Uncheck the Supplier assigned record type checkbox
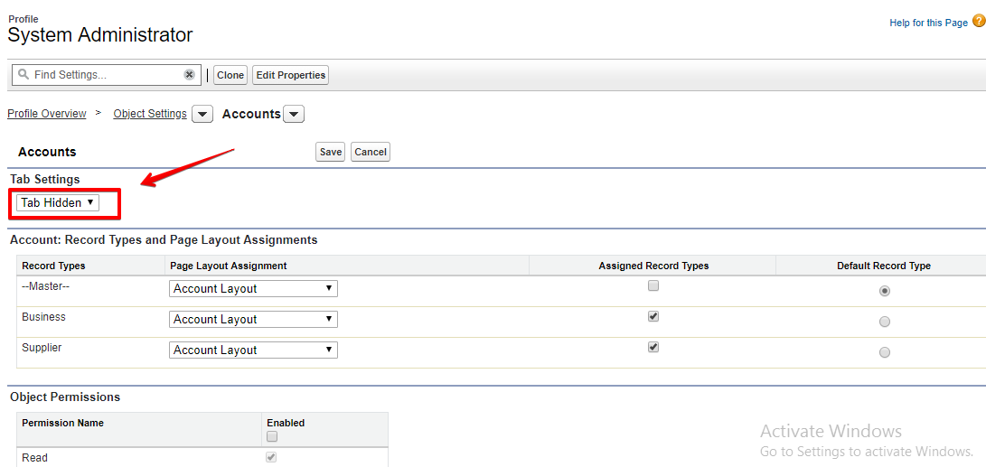The image size is (986, 467). 653,348
